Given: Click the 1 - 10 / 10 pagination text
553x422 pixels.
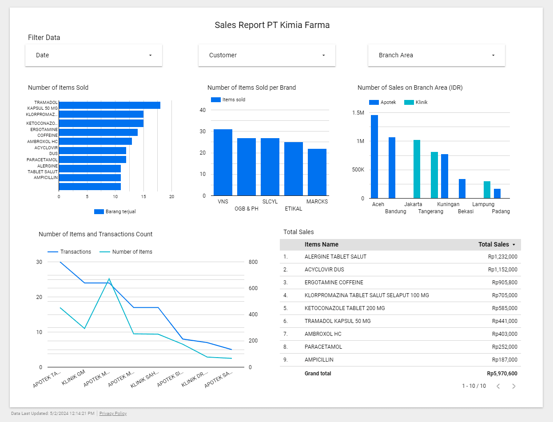Looking at the screenshot, I should (x=474, y=386).
